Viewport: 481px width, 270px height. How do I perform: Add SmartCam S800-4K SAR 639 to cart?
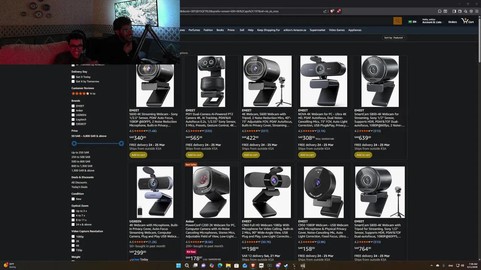pos(363,155)
